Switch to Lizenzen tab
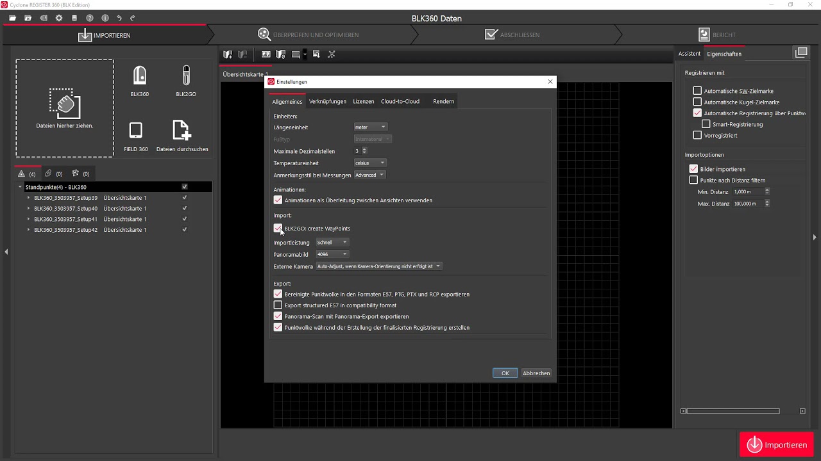Viewport: 821px width, 461px height. coord(364,101)
